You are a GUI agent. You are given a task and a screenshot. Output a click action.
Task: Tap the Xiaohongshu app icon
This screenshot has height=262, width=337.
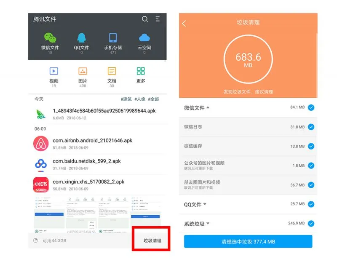(x=41, y=185)
